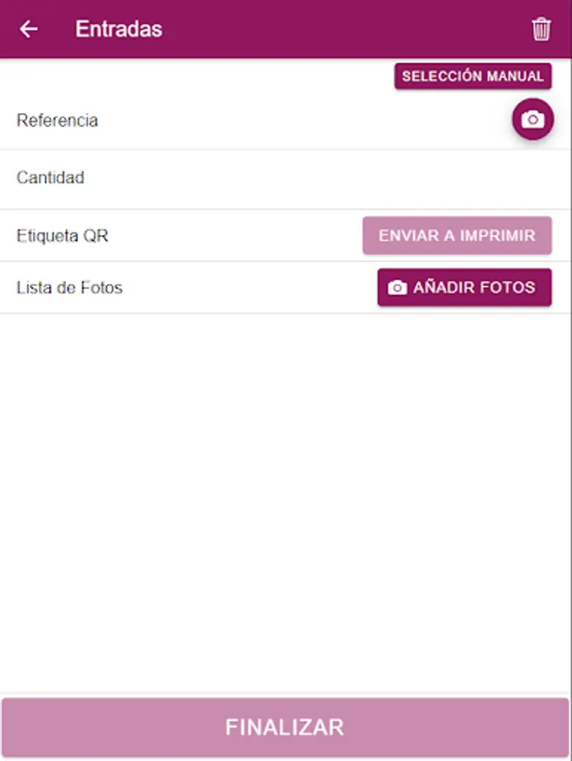Open Selección Manual
572x761 pixels.
pyautogui.click(x=472, y=76)
